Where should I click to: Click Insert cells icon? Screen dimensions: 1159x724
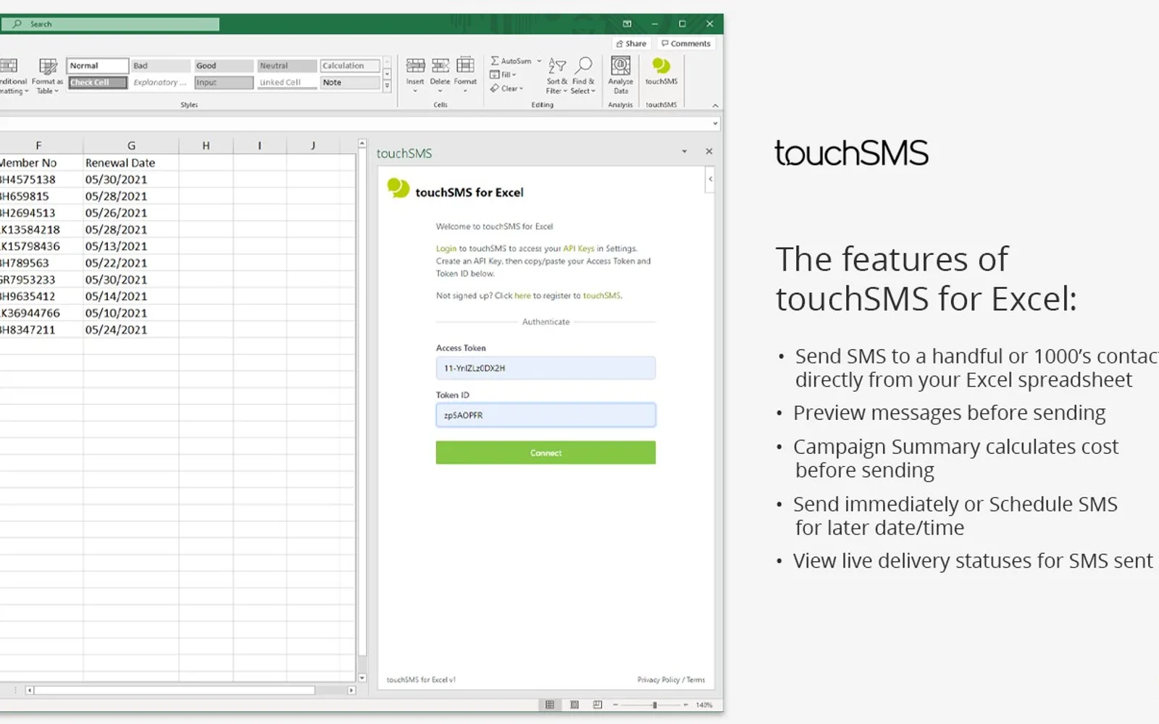(415, 74)
